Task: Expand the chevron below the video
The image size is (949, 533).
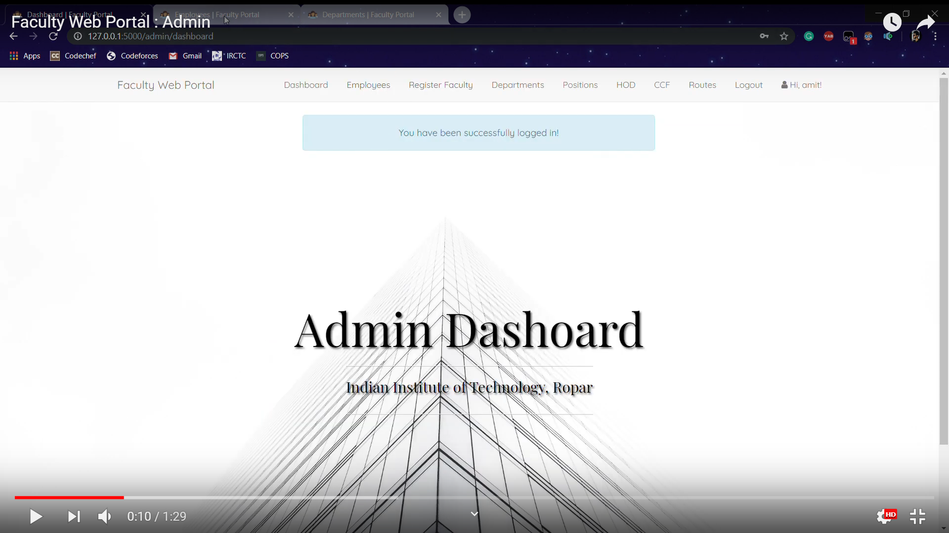Action: [474, 514]
